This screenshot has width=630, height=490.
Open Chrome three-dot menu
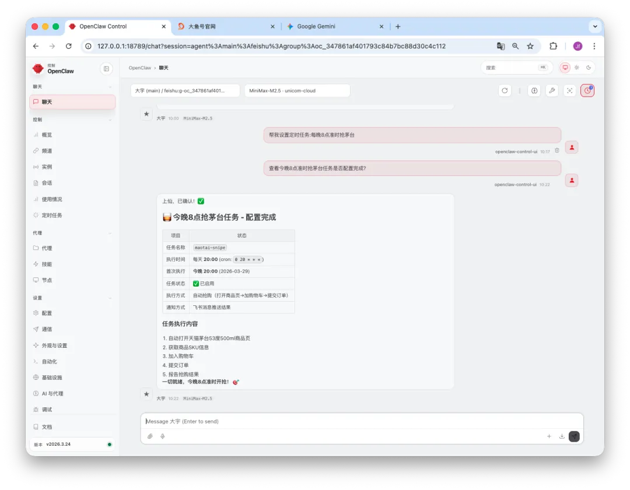pos(594,46)
